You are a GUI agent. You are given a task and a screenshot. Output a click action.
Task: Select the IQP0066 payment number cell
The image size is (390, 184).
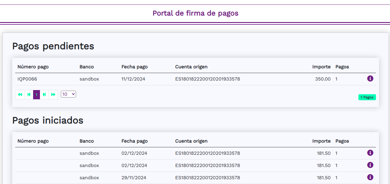coord(27,79)
